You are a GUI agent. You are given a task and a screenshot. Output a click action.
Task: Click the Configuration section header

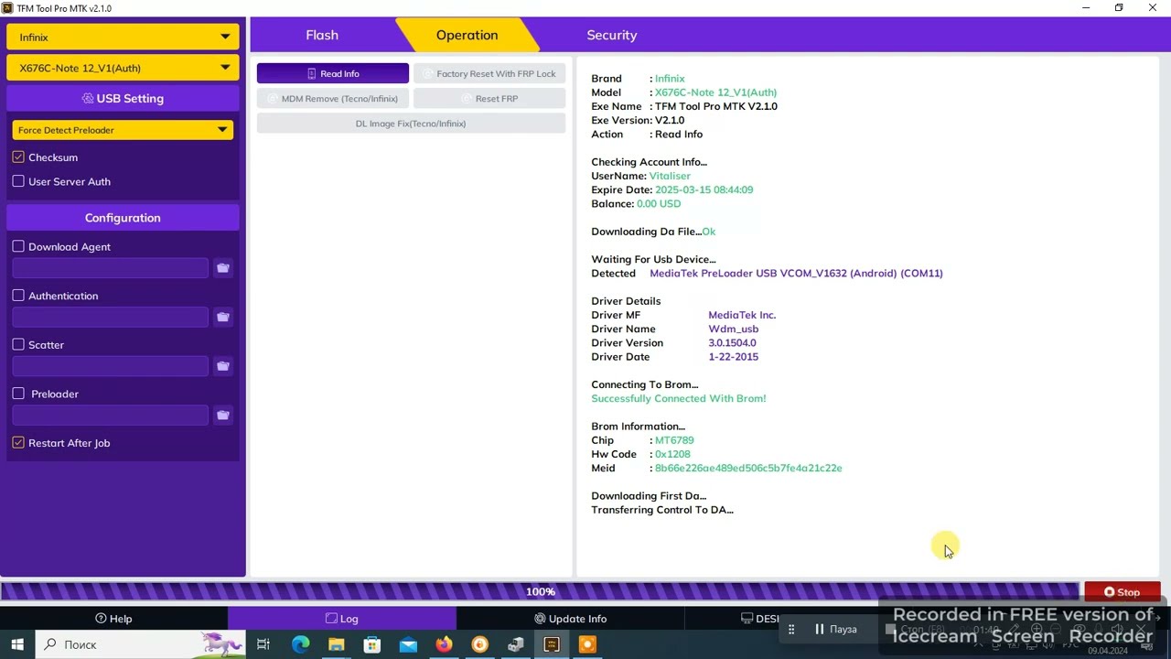123,218
